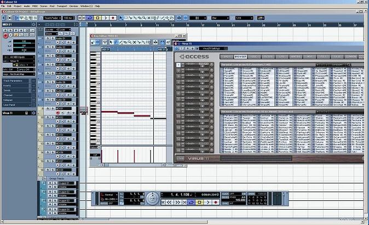The width and height of the screenshot is (369, 225).
Task: Disable record on the selected MIDI 01 track
Action: click(x=58, y=113)
